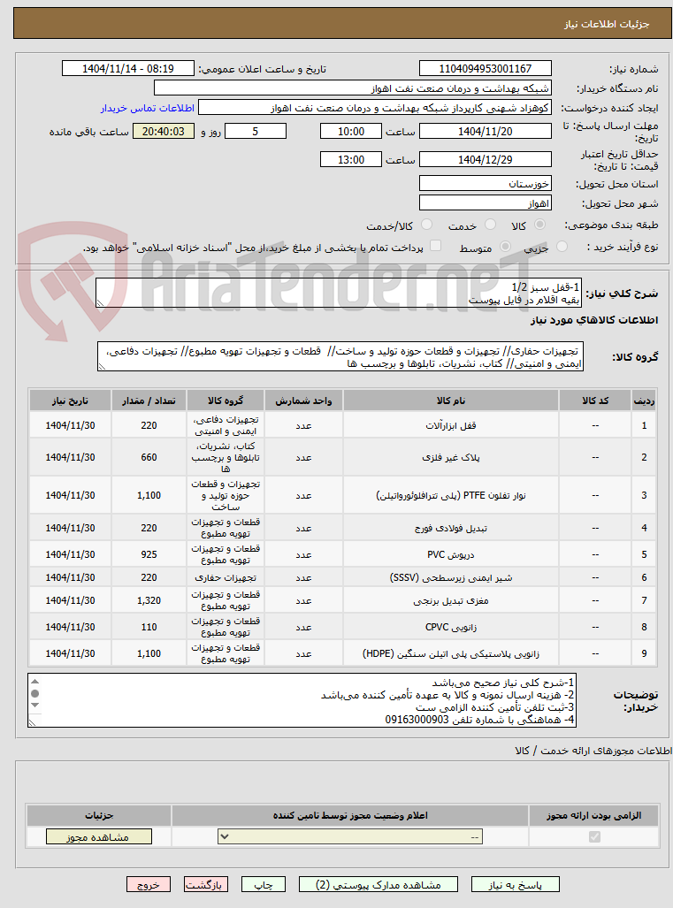
Task: Open مشاهده مدارک پیوستی (2) attachments
Action: pos(379,884)
